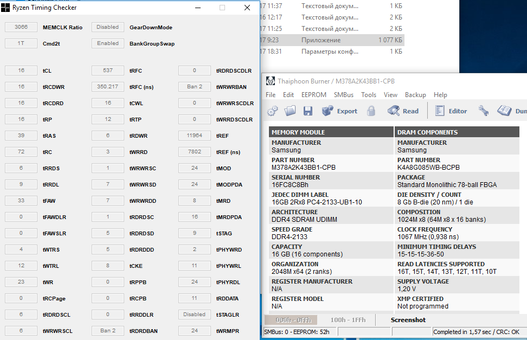Open the SMBus menu

click(344, 95)
